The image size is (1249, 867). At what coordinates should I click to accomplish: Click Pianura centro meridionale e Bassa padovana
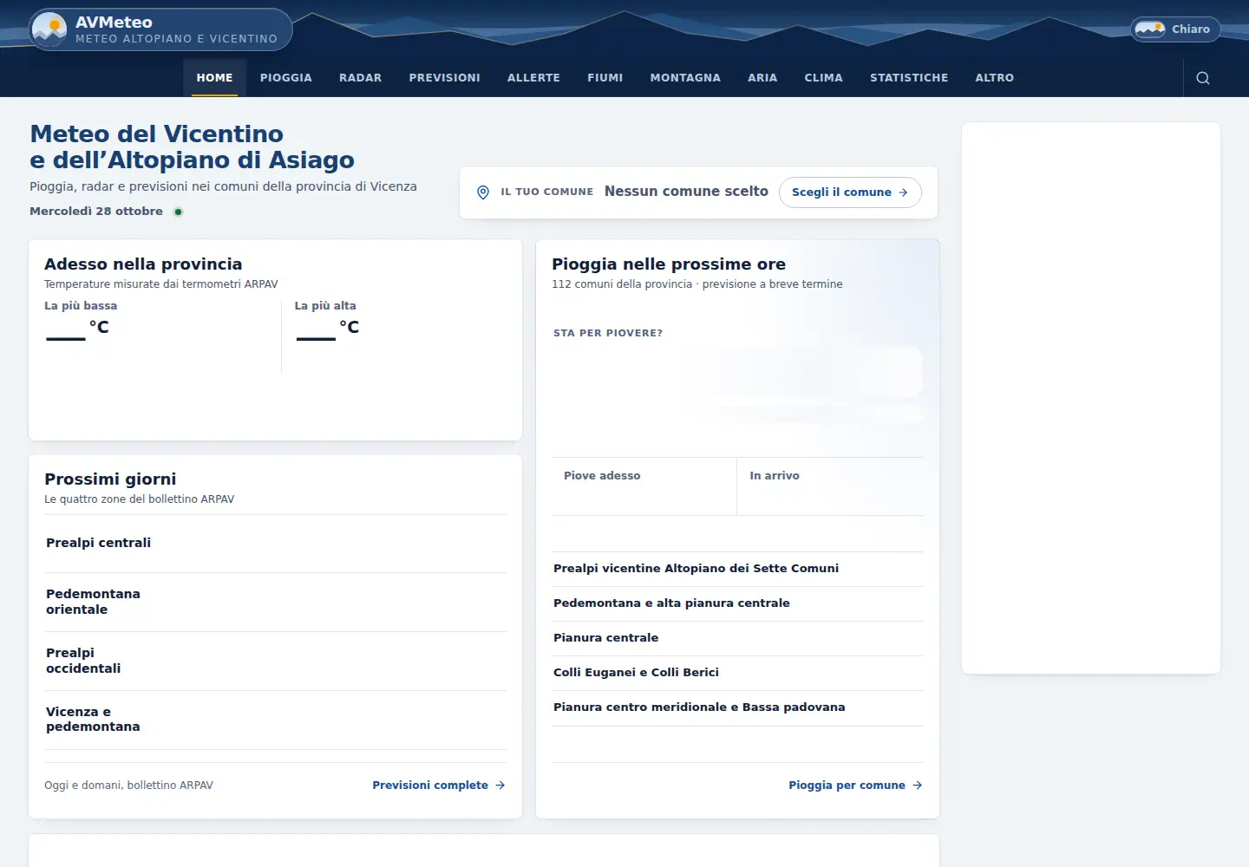coord(737,708)
